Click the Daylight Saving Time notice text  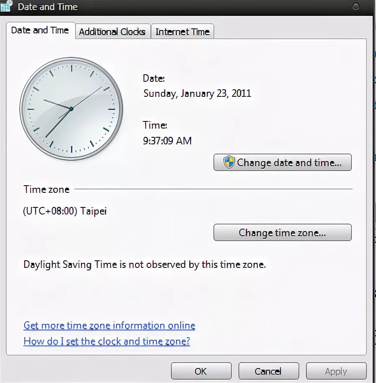coord(145,265)
